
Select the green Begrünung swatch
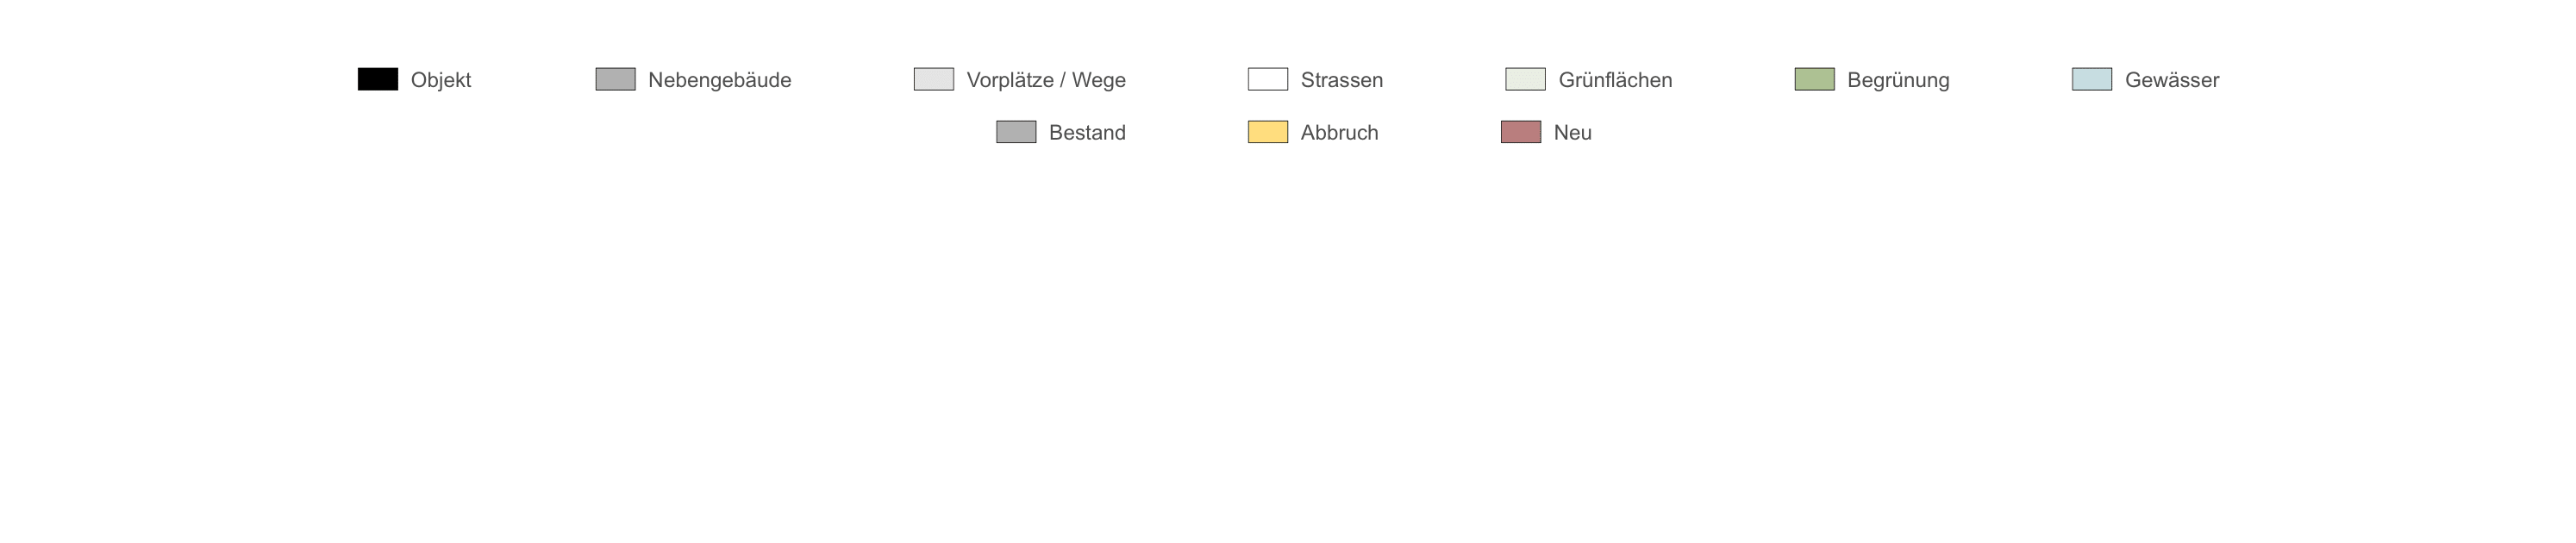(x=1815, y=79)
